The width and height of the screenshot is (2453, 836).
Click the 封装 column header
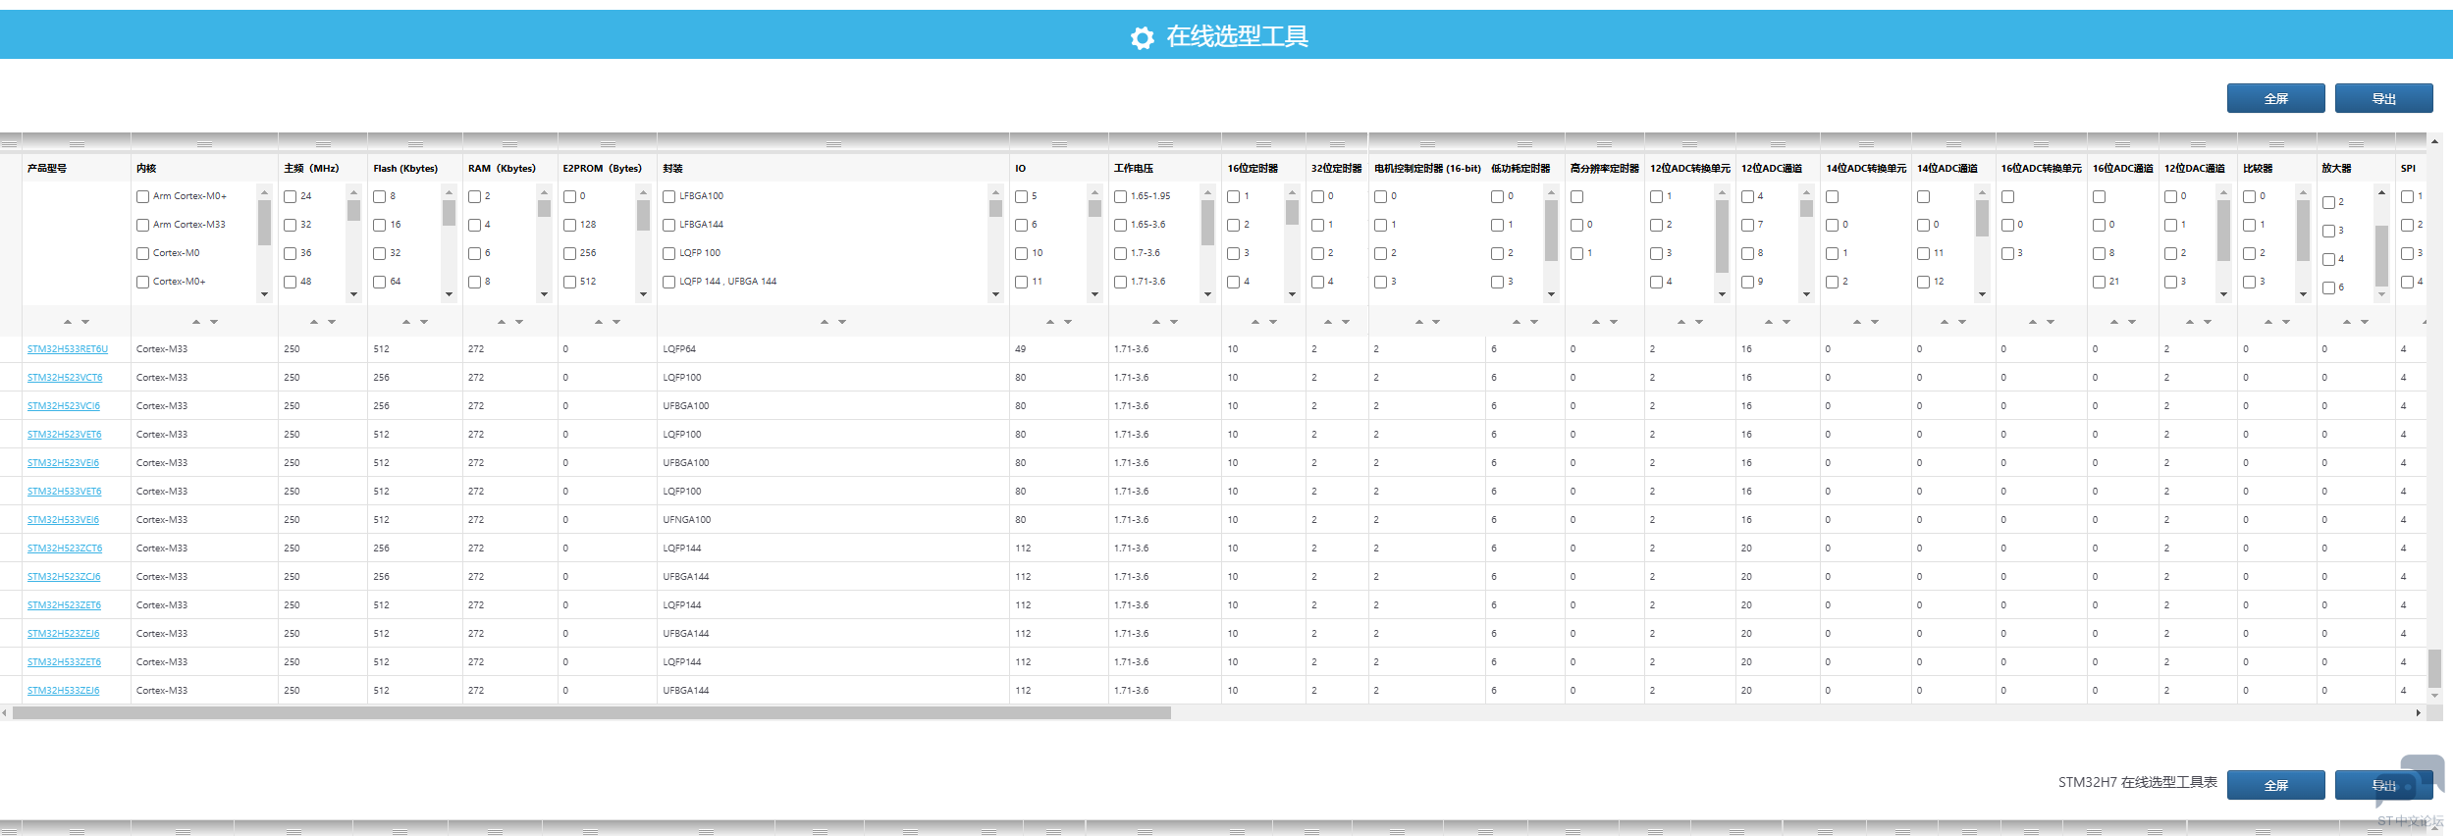pos(672,169)
